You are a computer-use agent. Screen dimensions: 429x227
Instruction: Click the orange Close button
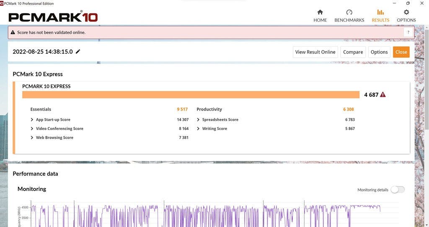point(401,52)
